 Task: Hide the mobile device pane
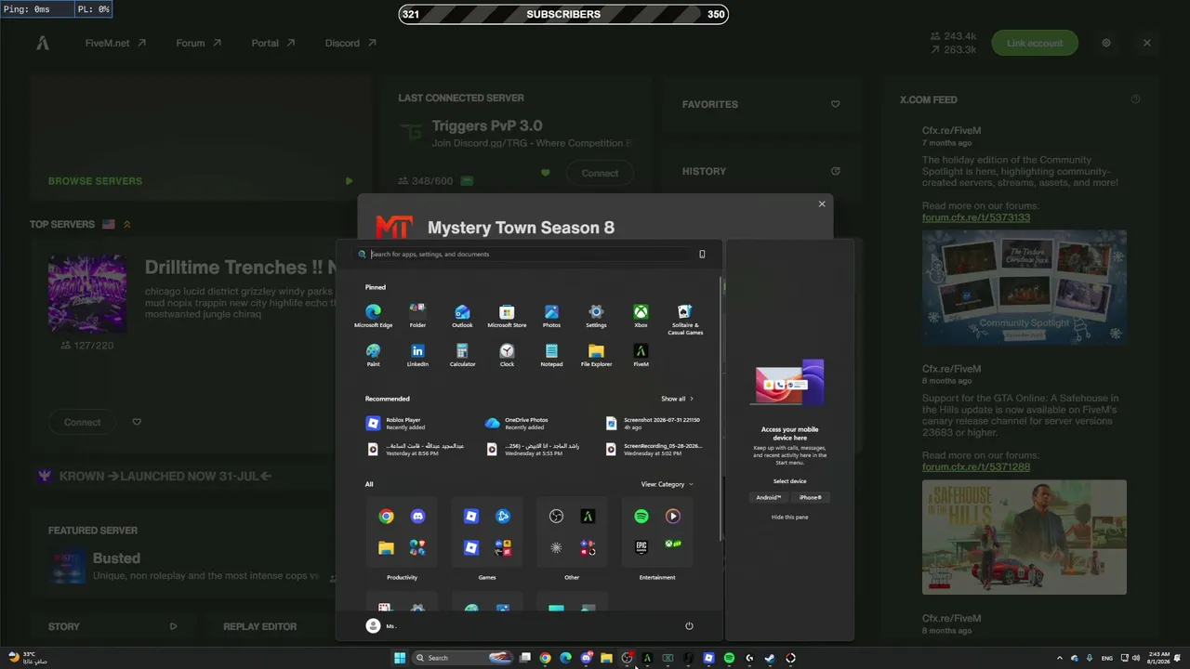point(789,517)
